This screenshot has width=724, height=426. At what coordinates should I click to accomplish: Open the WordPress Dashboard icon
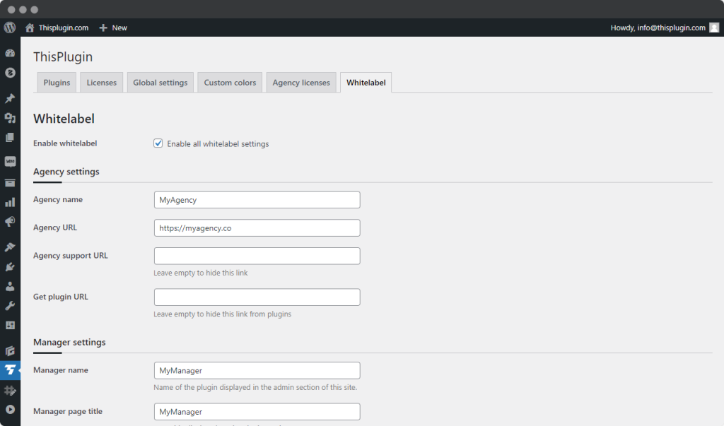pos(10,53)
